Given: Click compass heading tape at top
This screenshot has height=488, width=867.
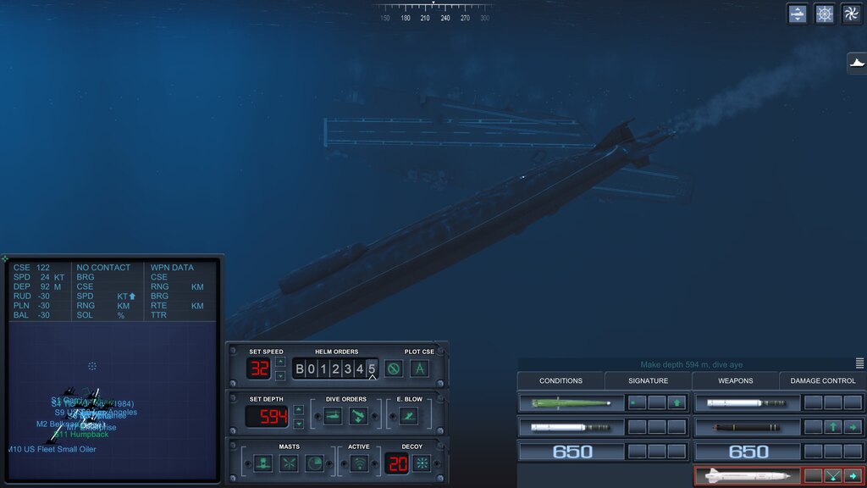Looking at the screenshot, I should point(433,12).
